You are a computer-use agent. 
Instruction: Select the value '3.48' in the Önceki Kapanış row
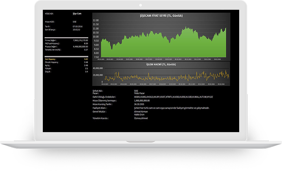86,62
